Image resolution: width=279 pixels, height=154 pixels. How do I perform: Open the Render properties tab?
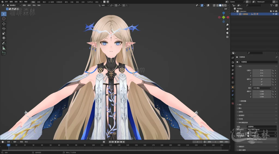click(x=233, y=62)
